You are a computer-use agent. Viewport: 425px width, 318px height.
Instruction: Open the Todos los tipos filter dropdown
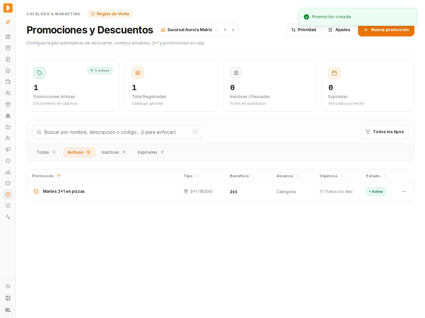point(384,132)
